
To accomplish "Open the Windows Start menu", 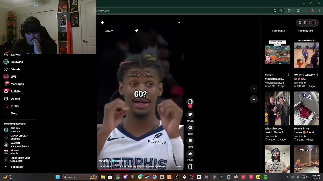I will 58,177.
